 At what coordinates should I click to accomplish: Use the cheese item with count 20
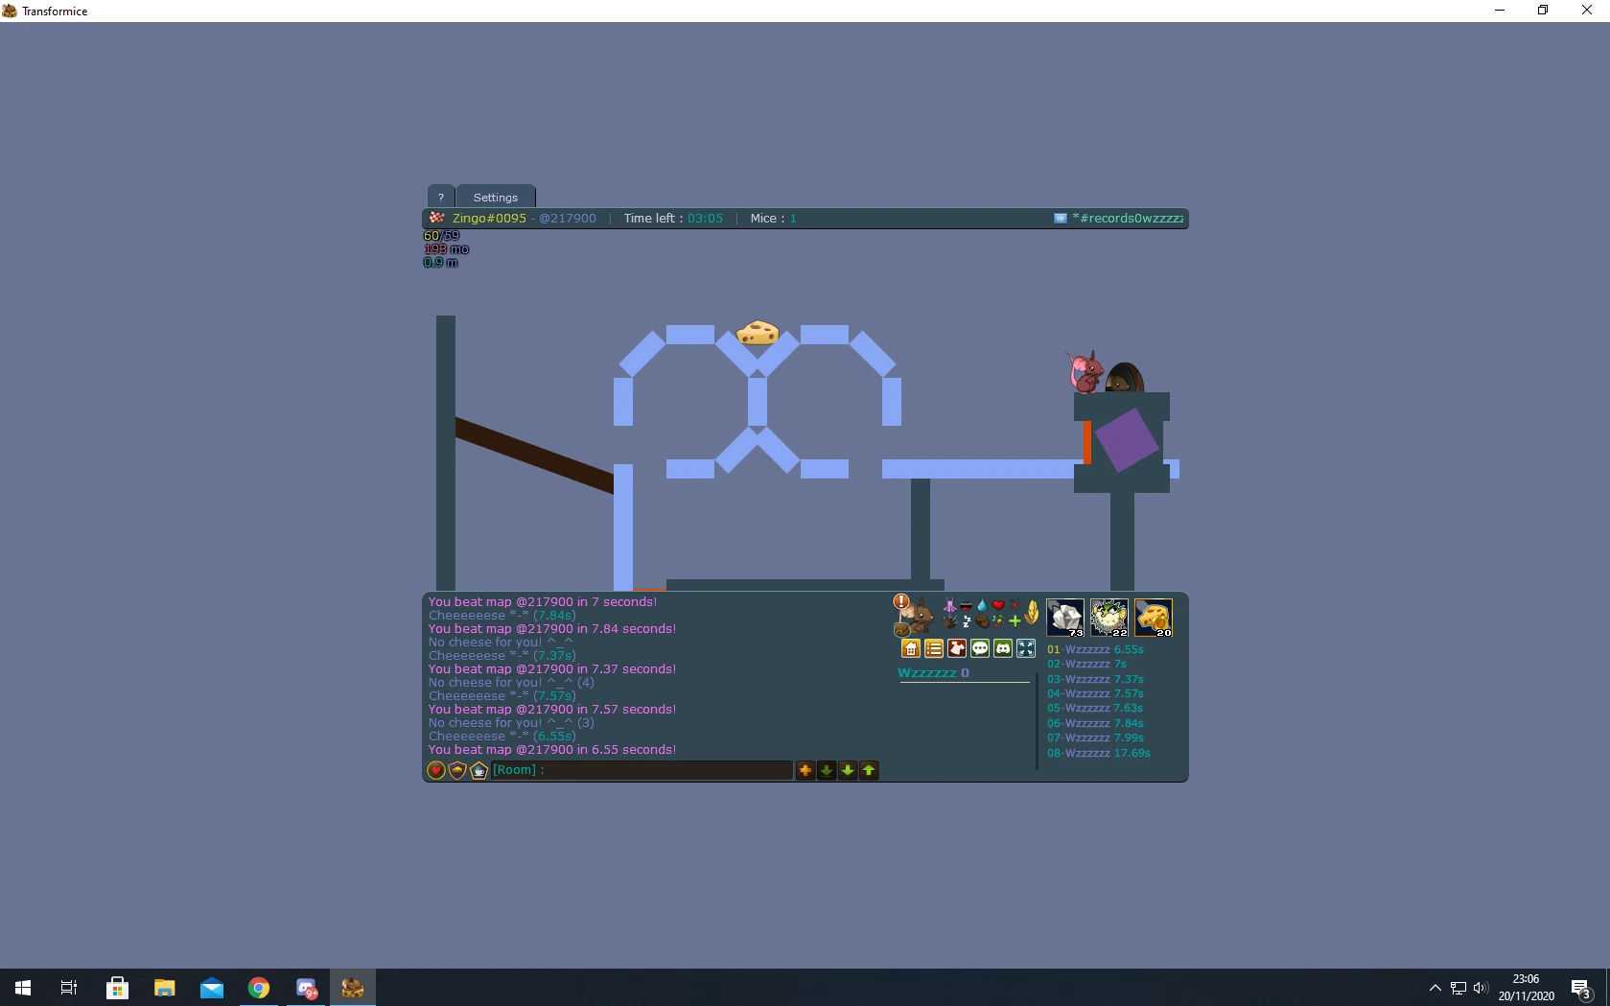pyautogui.click(x=1154, y=618)
